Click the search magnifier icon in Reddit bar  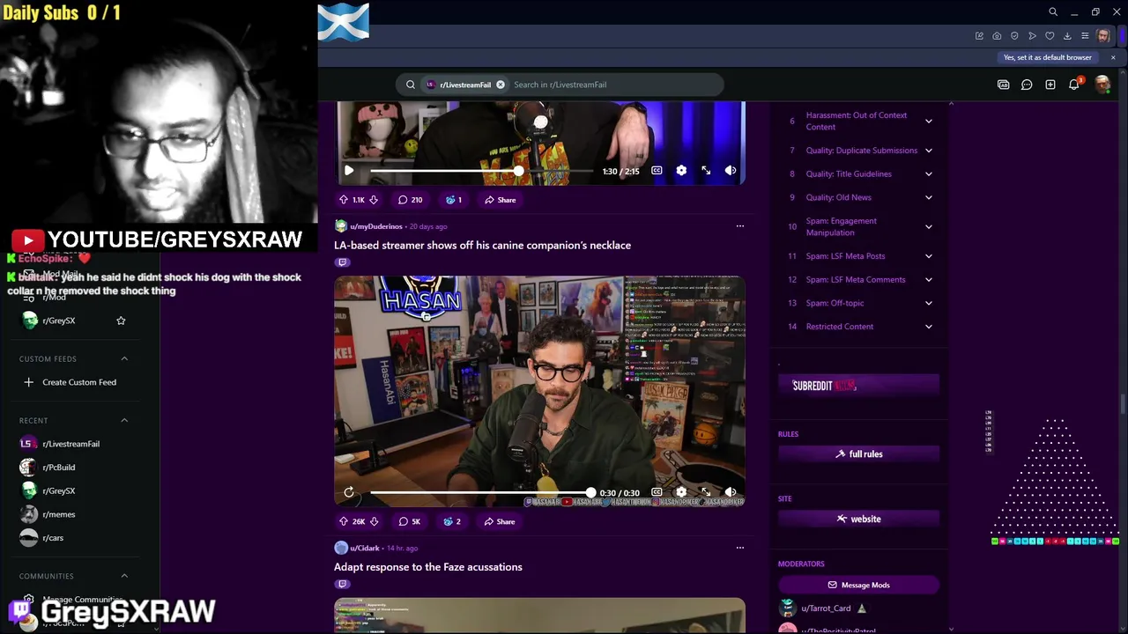click(410, 85)
